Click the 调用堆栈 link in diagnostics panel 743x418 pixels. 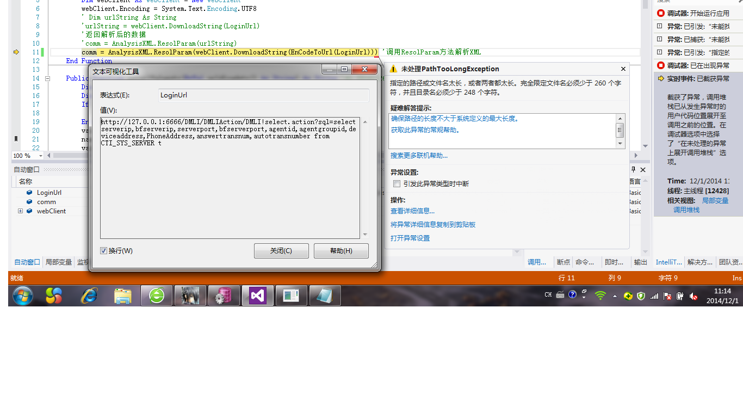686,210
